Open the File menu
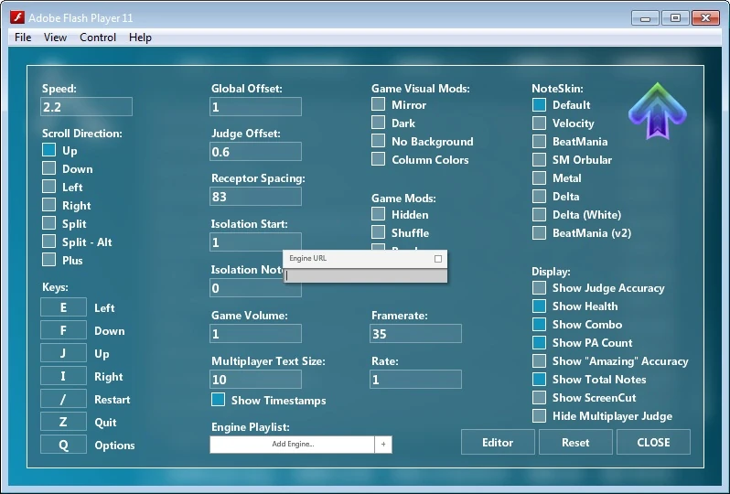 pyautogui.click(x=23, y=38)
